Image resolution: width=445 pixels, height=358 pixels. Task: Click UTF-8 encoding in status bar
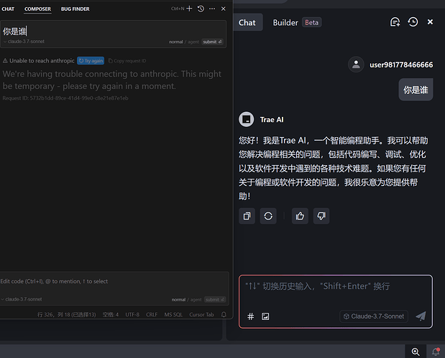(x=132, y=315)
